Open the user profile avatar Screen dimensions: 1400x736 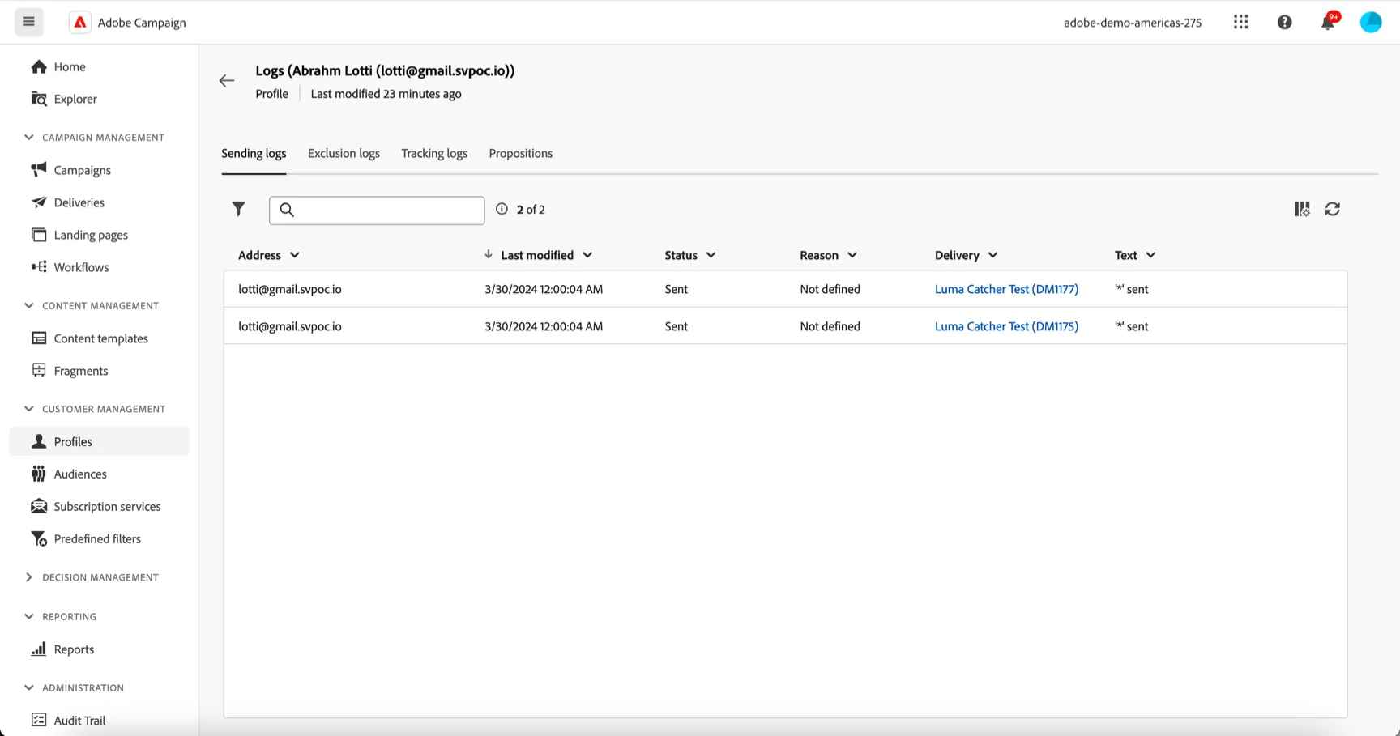click(1371, 22)
